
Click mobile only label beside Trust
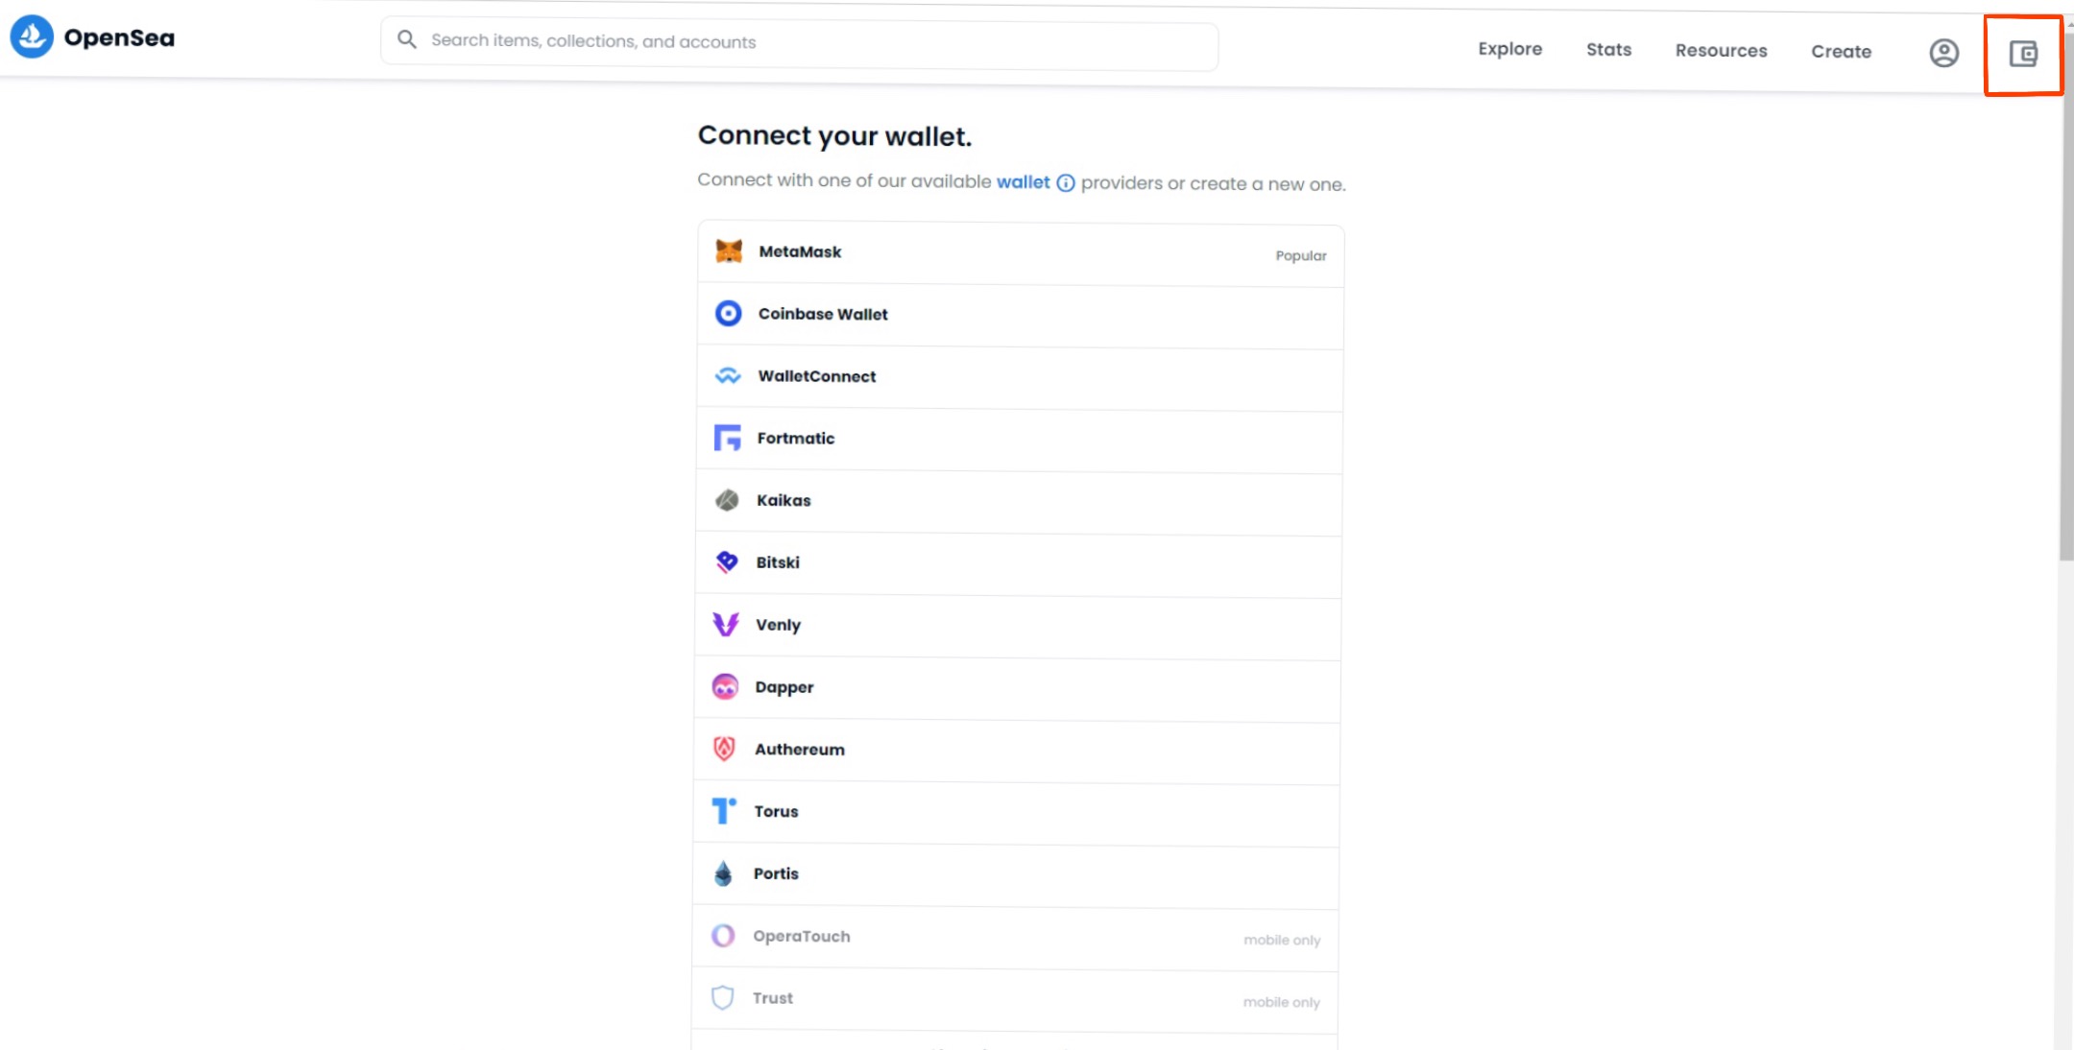[x=1281, y=1002]
